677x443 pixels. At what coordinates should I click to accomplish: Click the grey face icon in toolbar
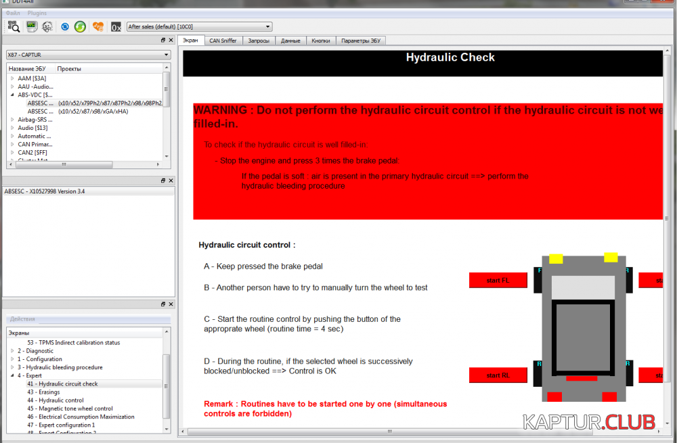[x=47, y=27]
